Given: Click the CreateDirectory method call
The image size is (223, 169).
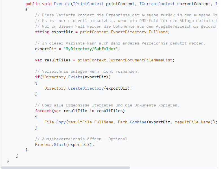Looking at the screenshot, I should tap(86, 88).
